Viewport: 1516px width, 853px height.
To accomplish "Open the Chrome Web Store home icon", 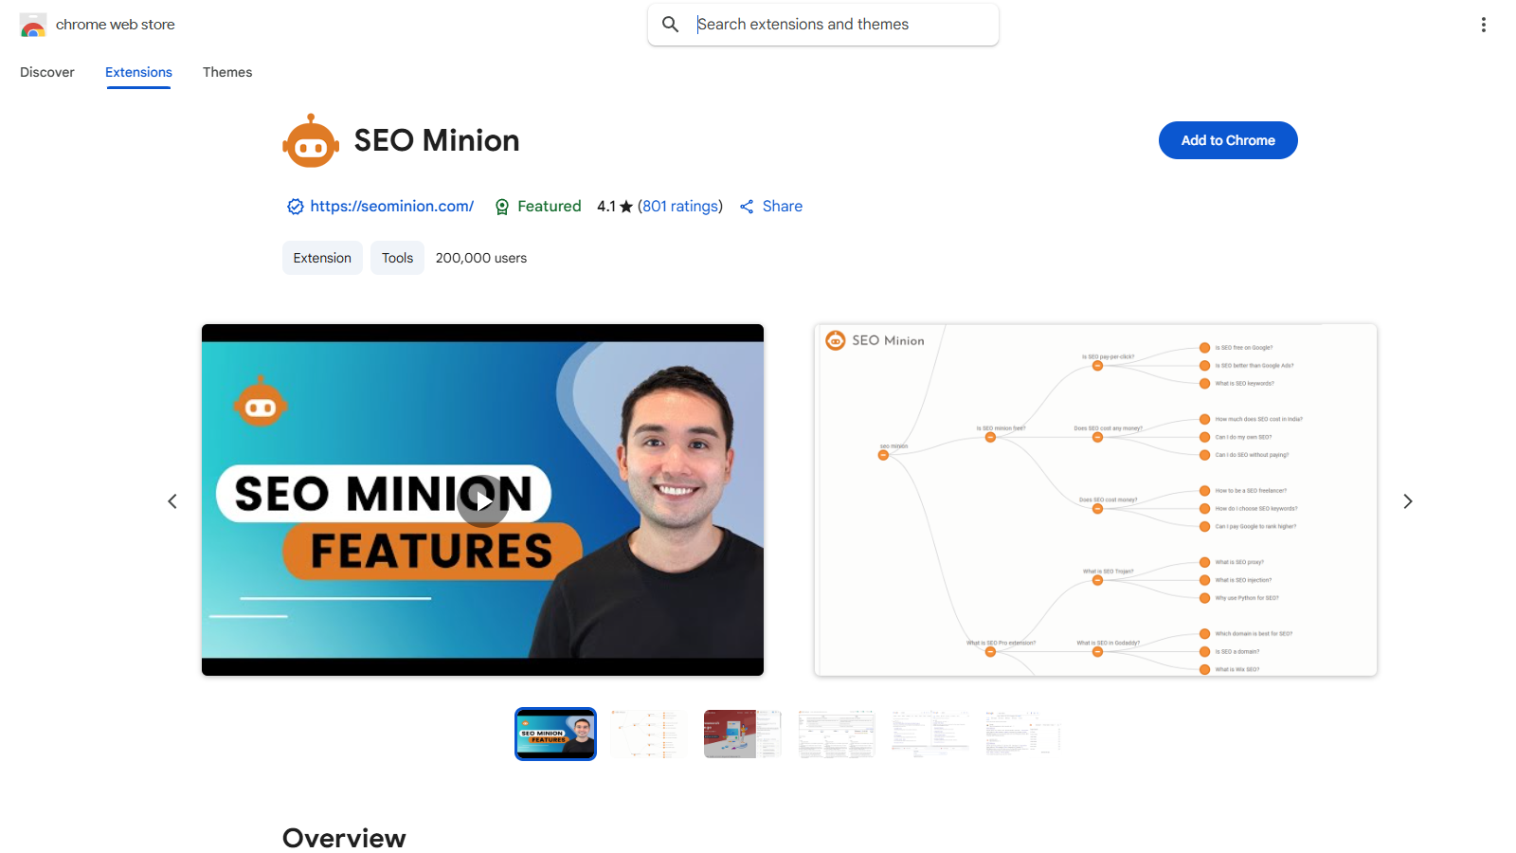I will point(31,25).
